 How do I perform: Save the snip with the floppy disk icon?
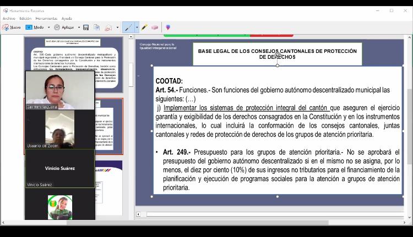click(x=86, y=27)
